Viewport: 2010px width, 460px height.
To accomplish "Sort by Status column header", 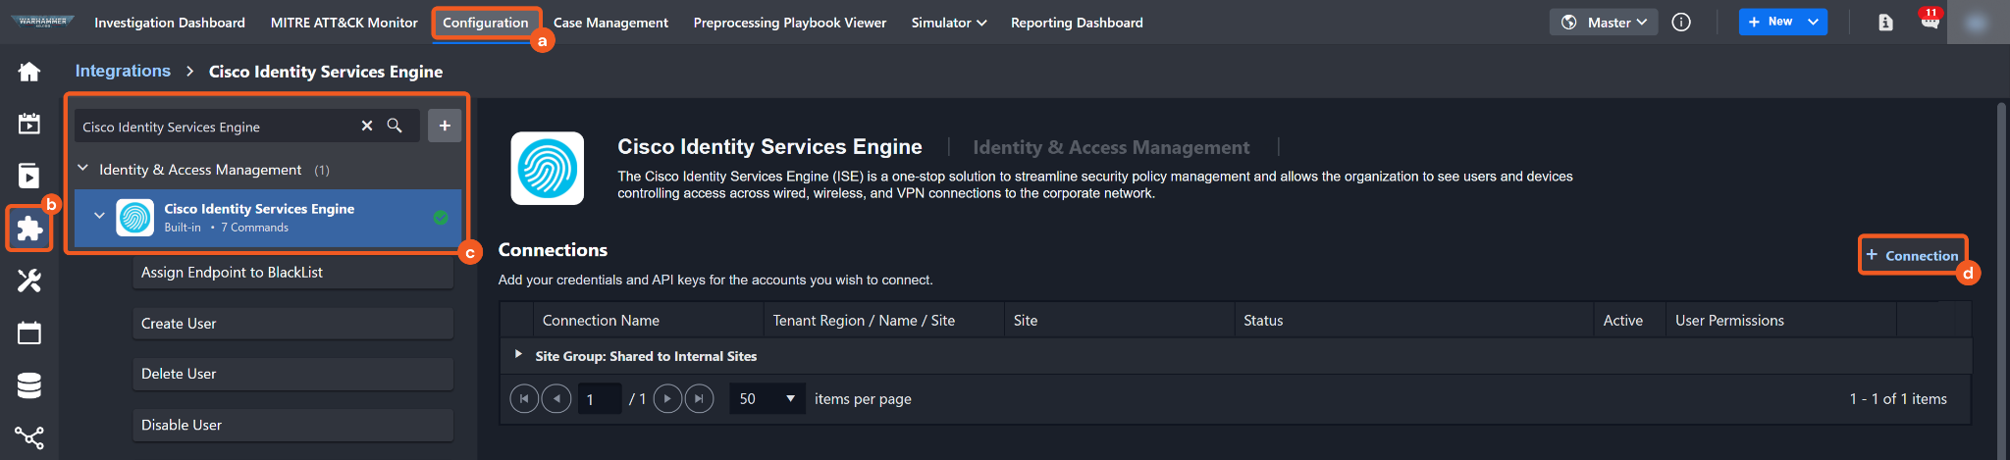I will pos(1263,321).
